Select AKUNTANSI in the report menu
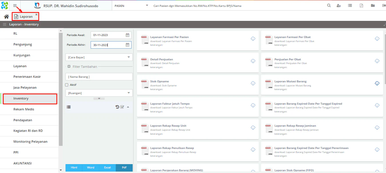 tap(29, 163)
